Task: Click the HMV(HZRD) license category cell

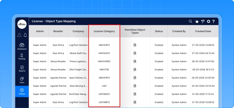Action: (x=104, y=61)
